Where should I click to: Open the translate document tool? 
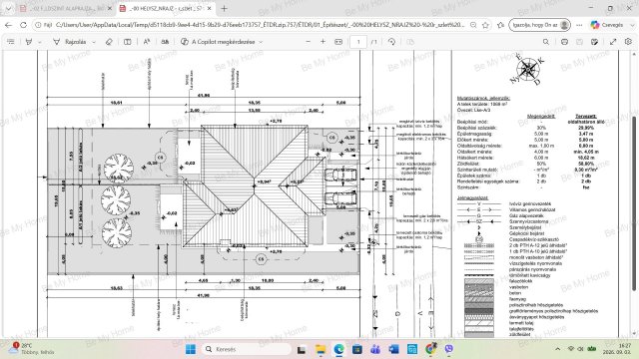[165, 42]
